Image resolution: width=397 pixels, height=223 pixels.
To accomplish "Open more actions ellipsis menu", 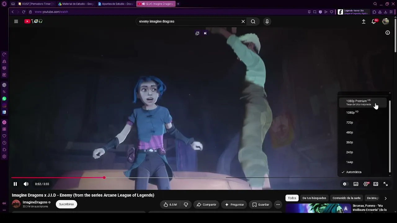I will [x=278, y=204].
